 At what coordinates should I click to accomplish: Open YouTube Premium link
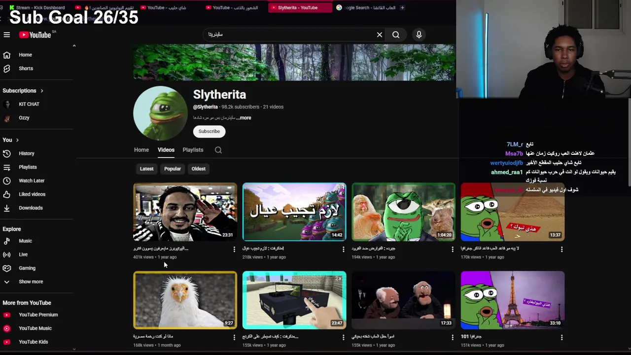point(37,315)
